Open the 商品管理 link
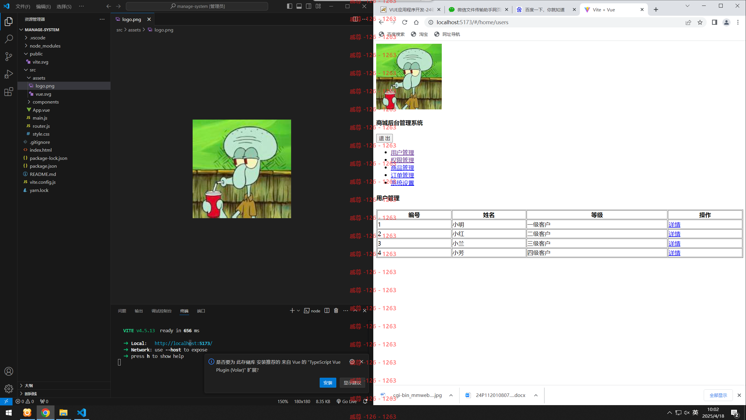This screenshot has height=420, width=746. coord(402,168)
